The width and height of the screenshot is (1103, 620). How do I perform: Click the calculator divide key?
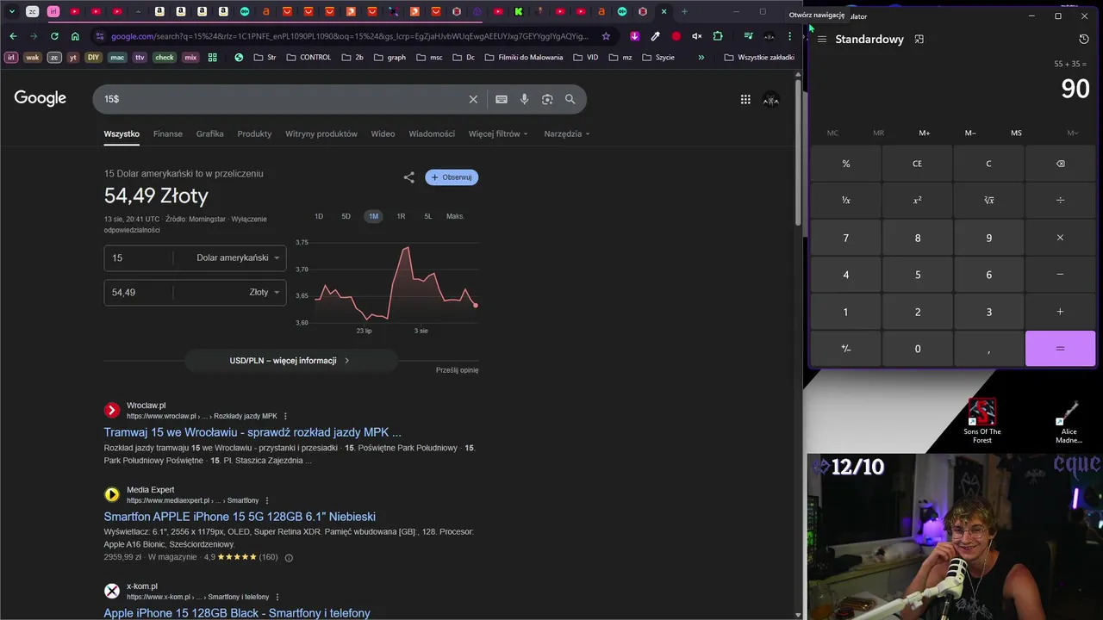click(x=1060, y=200)
